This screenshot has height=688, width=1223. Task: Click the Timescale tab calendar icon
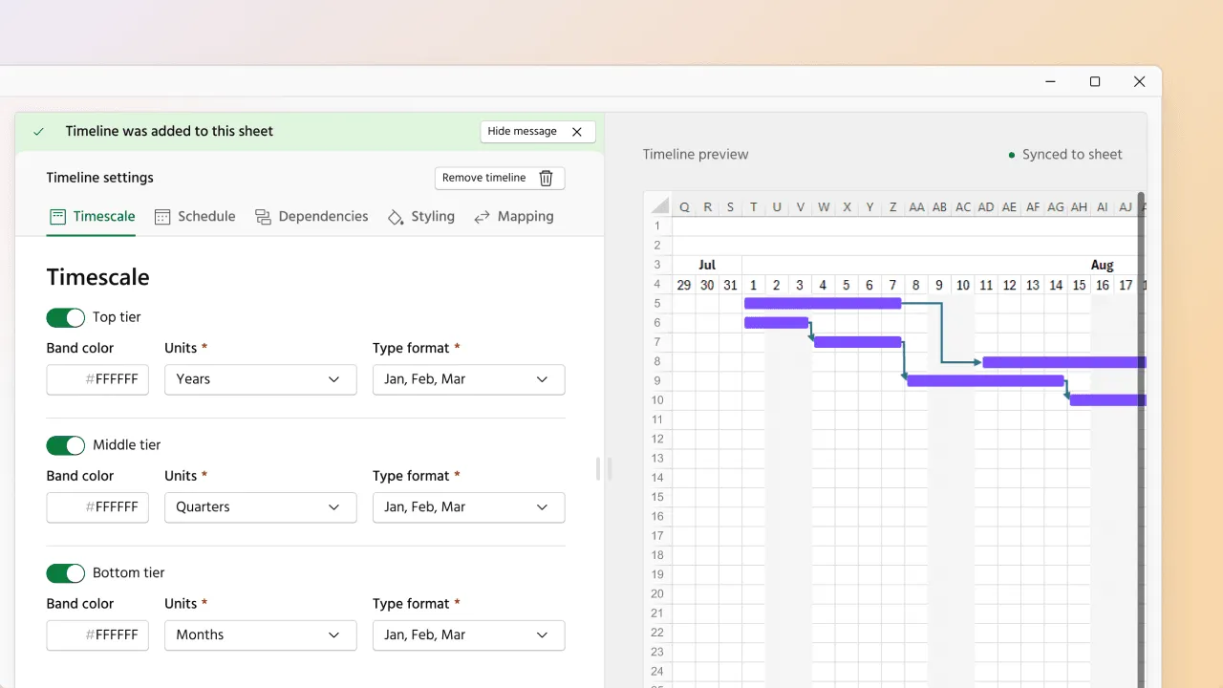pyautogui.click(x=57, y=217)
